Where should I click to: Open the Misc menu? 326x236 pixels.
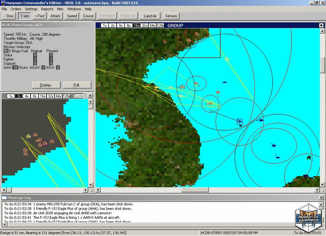[x=60, y=9]
